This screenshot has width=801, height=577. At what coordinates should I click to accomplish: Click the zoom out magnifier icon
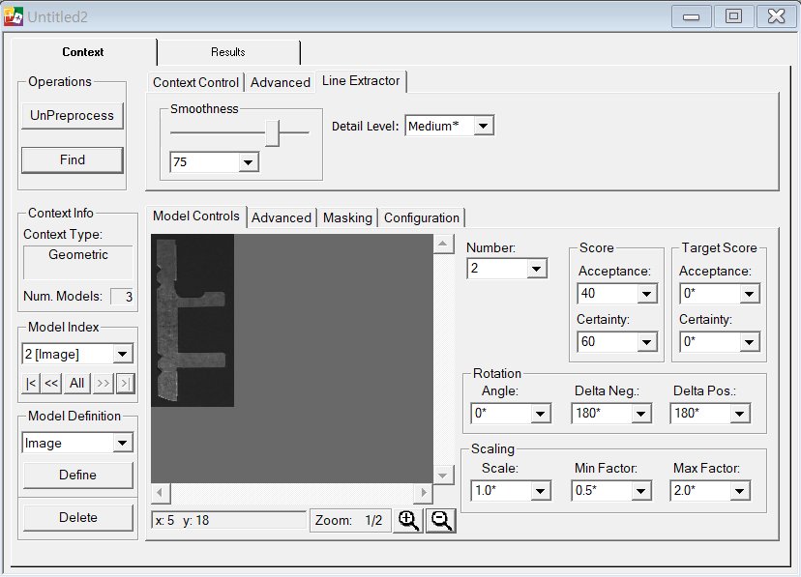click(x=441, y=521)
